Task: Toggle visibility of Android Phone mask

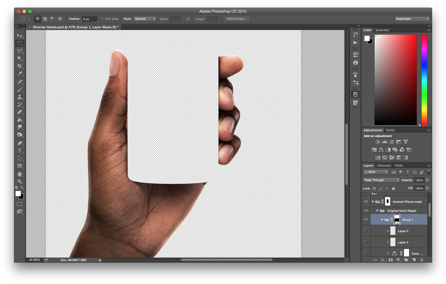Action: pyautogui.click(x=366, y=202)
